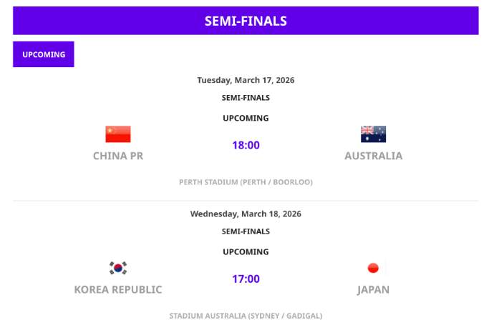Click the Wednesday, March 18, 2026 date
Image resolution: width=484 pixels, height=325 pixels.
pyautogui.click(x=246, y=214)
